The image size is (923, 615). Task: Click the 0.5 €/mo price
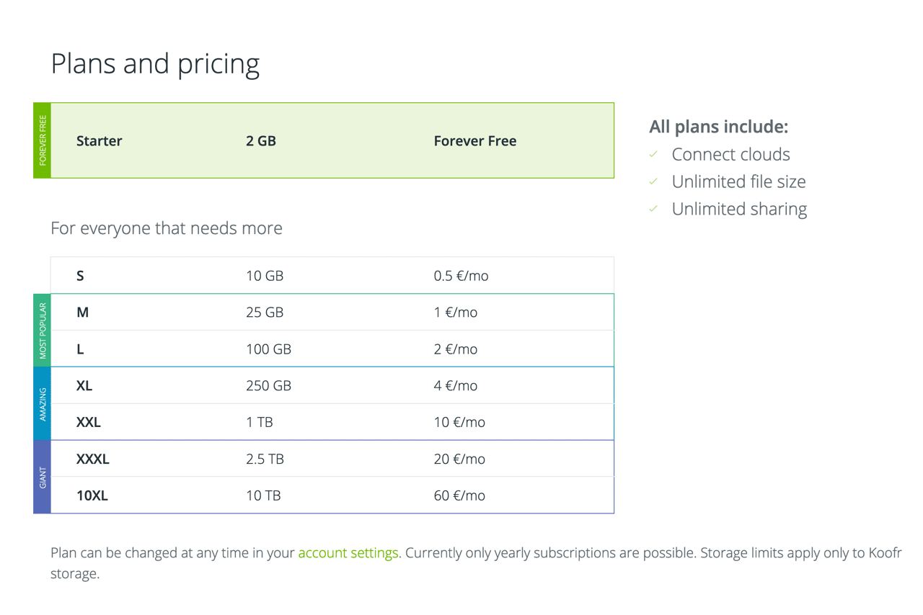[461, 276]
